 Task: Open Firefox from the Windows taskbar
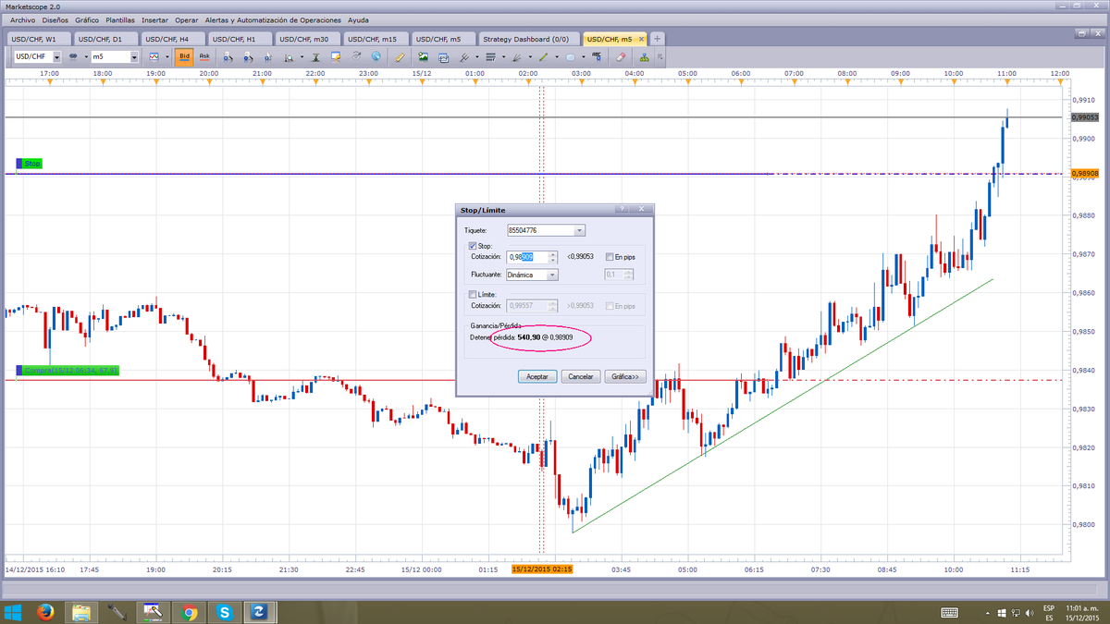tap(43, 612)
